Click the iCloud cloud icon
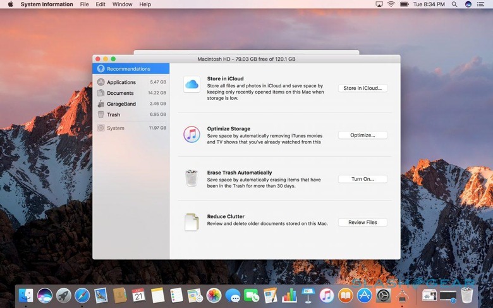 (x=192, y=85)
